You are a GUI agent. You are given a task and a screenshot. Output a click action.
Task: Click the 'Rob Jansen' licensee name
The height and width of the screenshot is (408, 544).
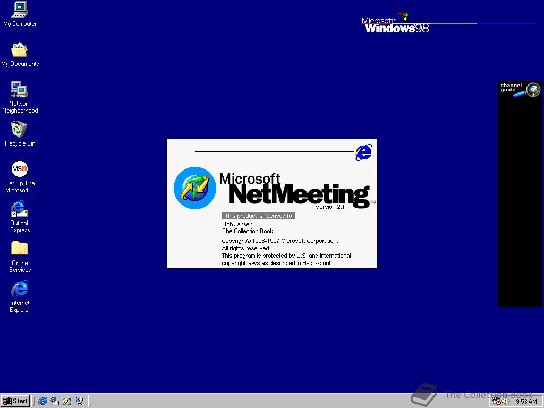237,224
